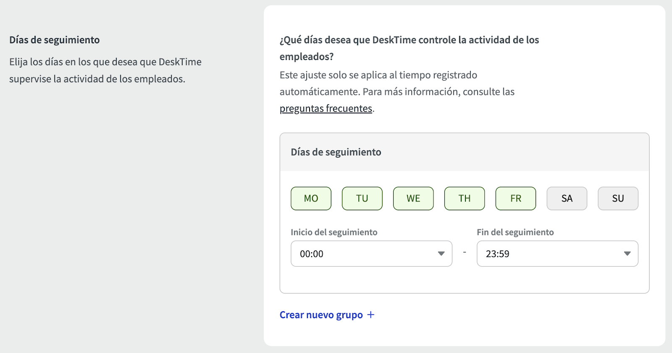
Task: Enable the SU day button
Action: tap(618, 199)
